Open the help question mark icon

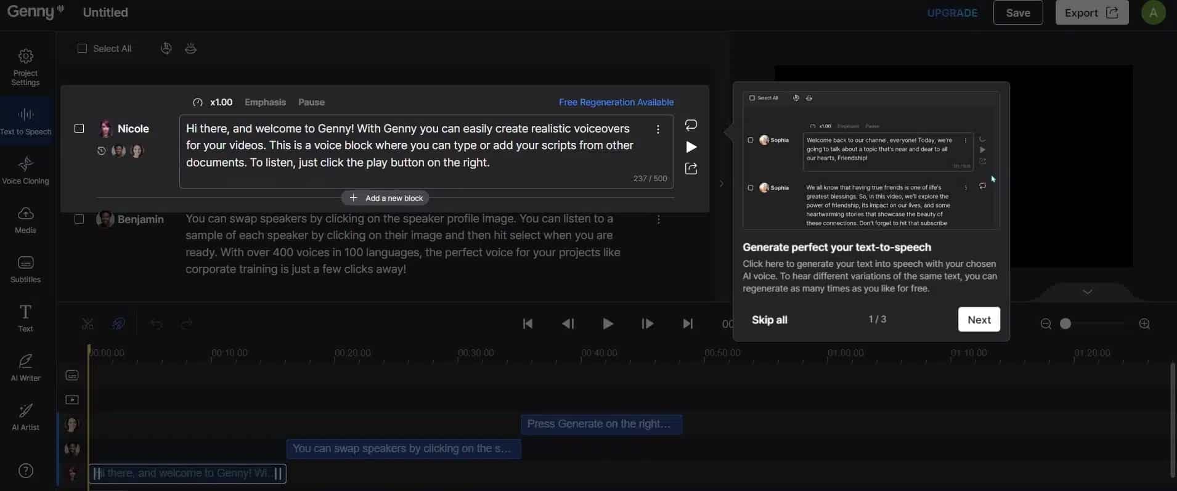[x=25, y=471]
